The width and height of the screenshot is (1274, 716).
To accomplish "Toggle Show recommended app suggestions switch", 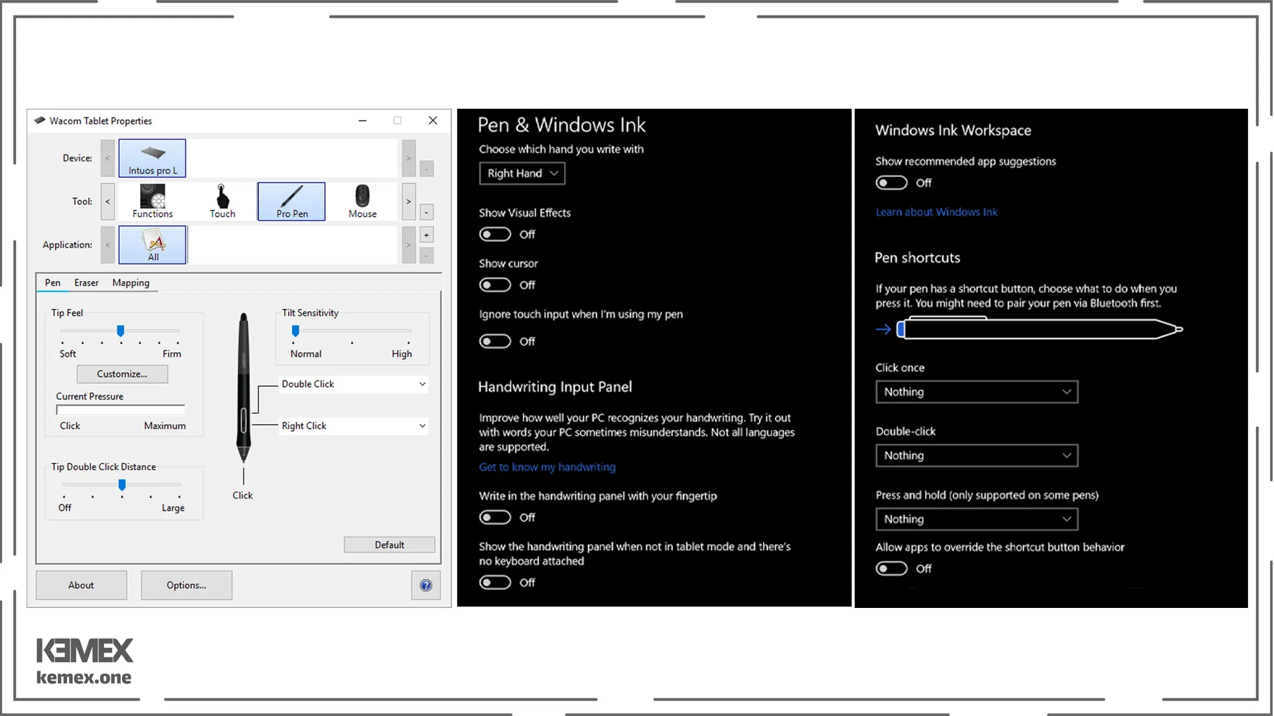I will click(891, 183).
